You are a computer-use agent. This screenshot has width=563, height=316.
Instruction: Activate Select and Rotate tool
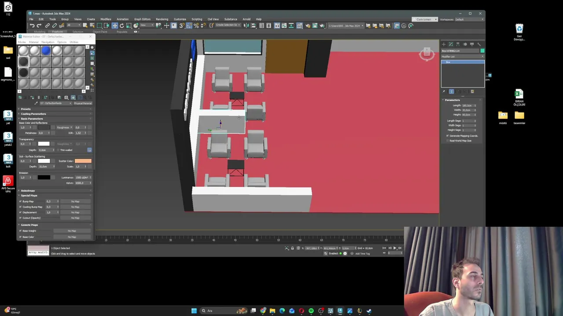(122, 25)
